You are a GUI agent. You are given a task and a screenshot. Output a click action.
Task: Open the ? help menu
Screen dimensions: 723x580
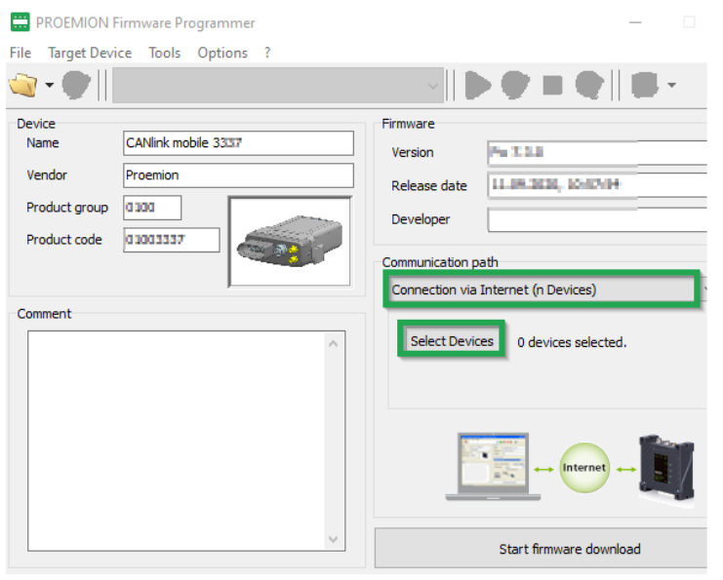[x=267, y=53]
